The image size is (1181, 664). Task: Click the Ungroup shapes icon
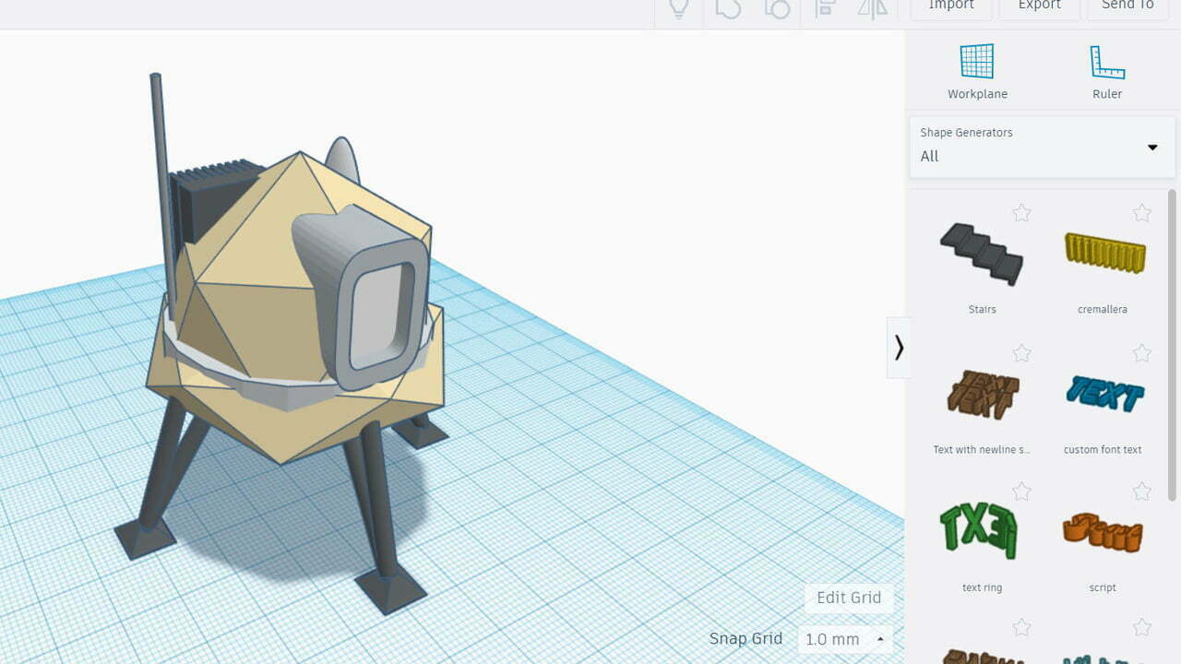click(777, 7)
